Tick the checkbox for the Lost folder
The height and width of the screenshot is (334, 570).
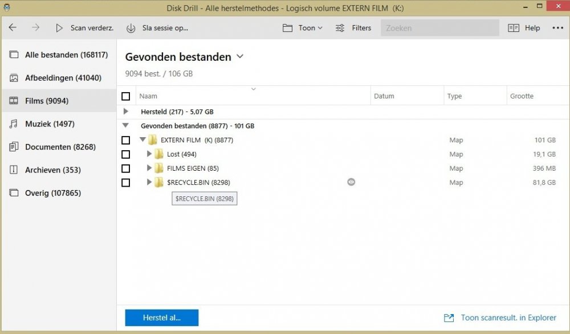coord(126,154)
